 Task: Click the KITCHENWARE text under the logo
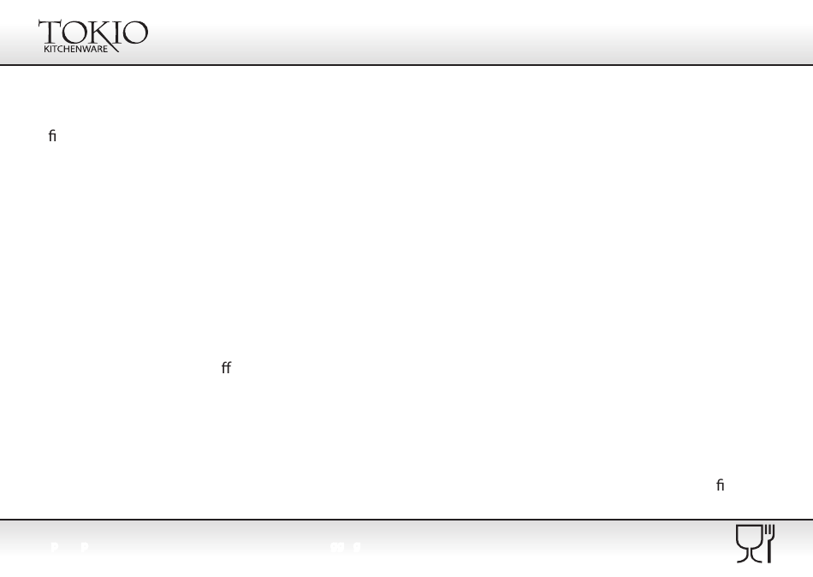point(75,49)
